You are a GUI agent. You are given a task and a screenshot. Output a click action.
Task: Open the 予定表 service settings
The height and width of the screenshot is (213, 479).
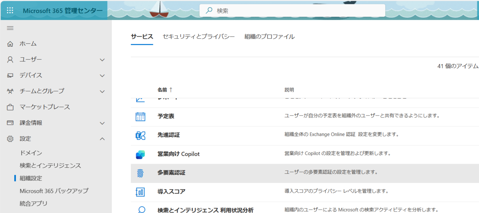[166, 116]
